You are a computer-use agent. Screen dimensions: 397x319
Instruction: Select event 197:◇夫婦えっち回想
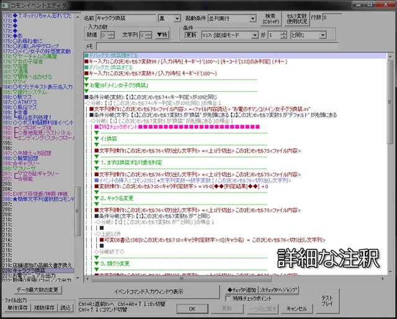[38, 153]
